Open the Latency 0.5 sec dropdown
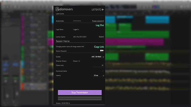191x107 pixels. (x=99, y=75)
